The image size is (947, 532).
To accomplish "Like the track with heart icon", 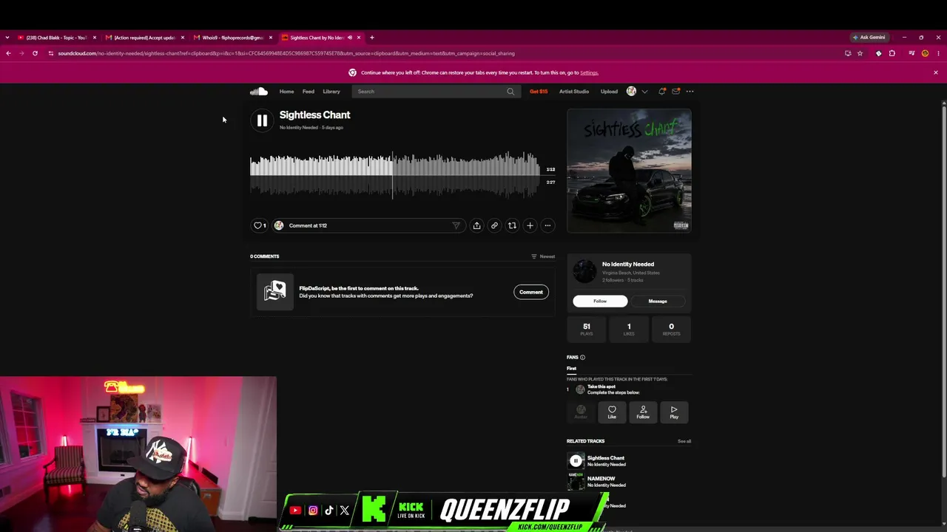I will click(x=259, y=225).
